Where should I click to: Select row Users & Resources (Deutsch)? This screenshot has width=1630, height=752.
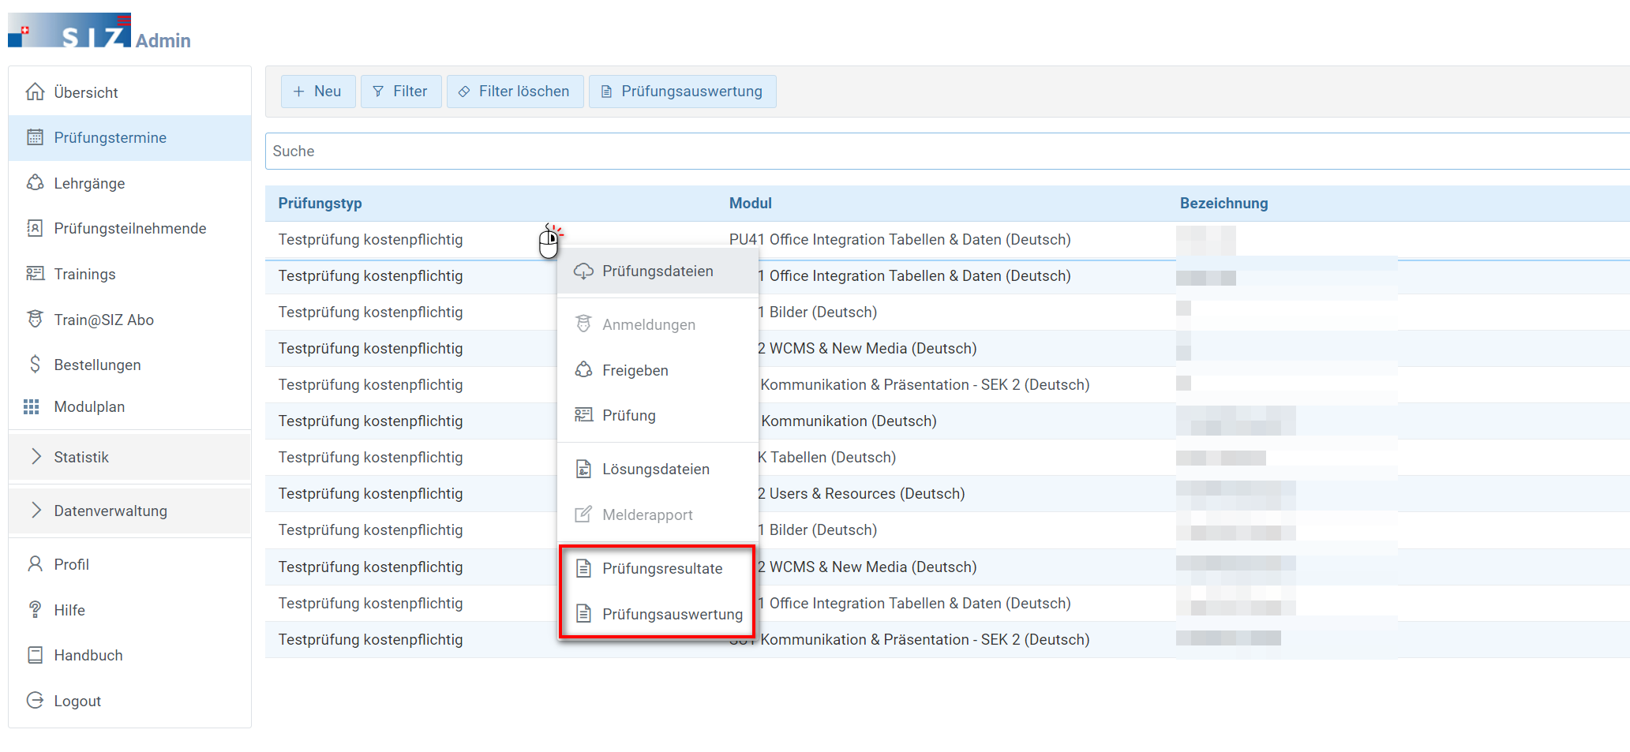tap(947, 493)
